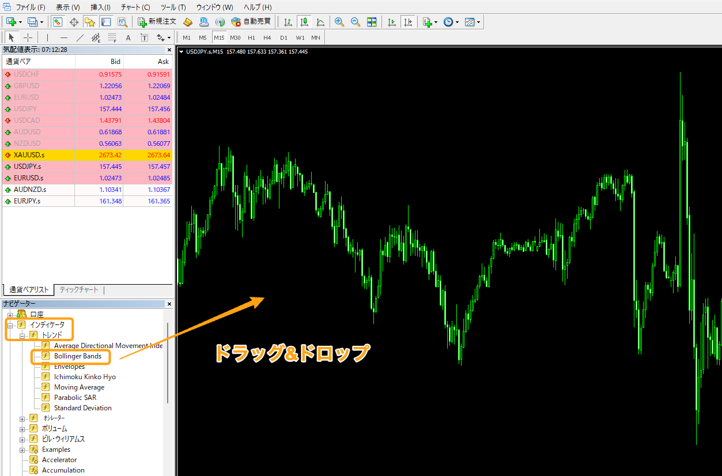722x476 pixels.
Task: Expand the ボリューム tree node
Action: [x=22, y=429]
